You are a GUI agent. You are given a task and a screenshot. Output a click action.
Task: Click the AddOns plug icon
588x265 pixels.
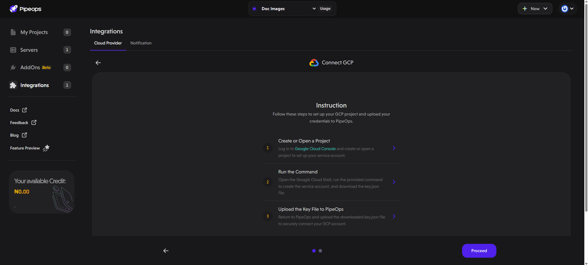[x=13, y=67]
